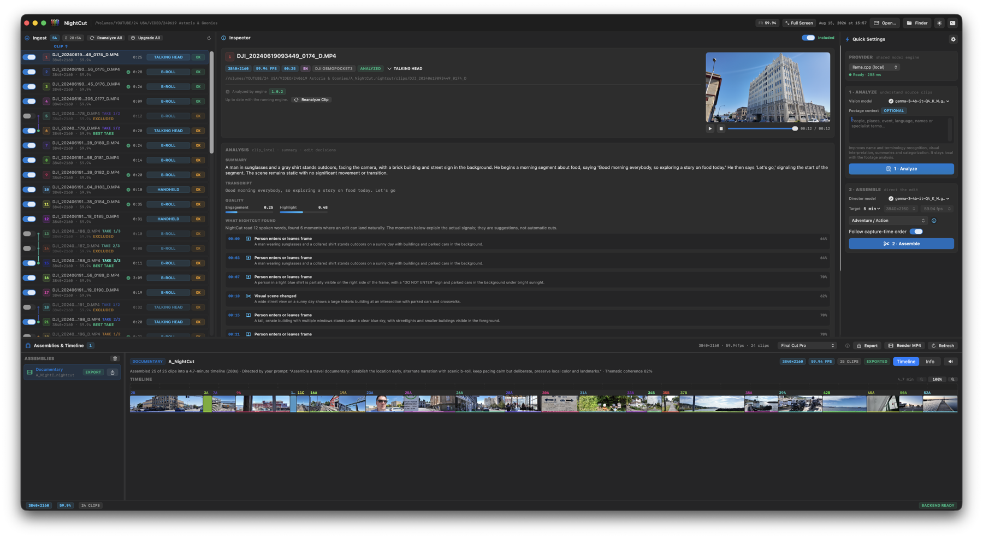Open the Director model dropdown
The width and height of the screenshot is (983, 538).
919,199
